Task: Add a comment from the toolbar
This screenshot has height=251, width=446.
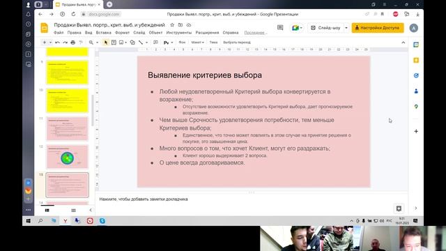Action: coord(155,43)
